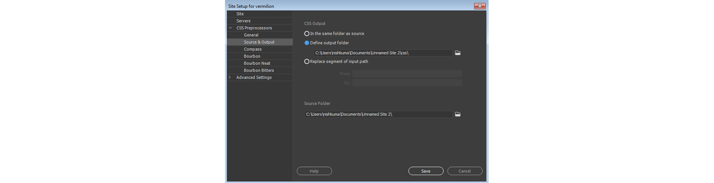Image resolution: width=714 pixels, height=183 pixels.
Task: Open General preprocessor settings
Action: pos(251,35)
